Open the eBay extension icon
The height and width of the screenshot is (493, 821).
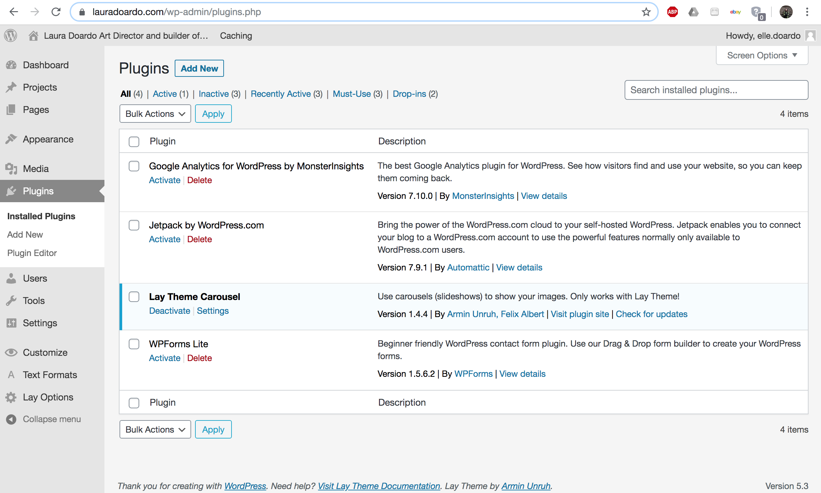[735, 12]
